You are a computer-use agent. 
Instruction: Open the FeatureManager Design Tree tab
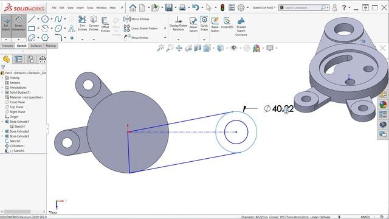click(x=6, y=59)
